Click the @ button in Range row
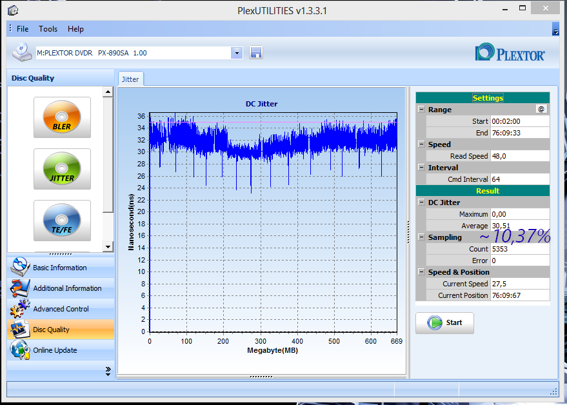The image size is (567, 405). (541, 109)
